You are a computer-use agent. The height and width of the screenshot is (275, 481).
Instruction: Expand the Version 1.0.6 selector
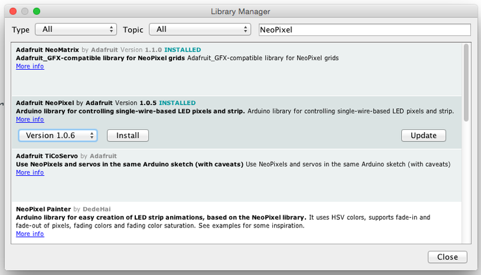[x=58, y=135]
